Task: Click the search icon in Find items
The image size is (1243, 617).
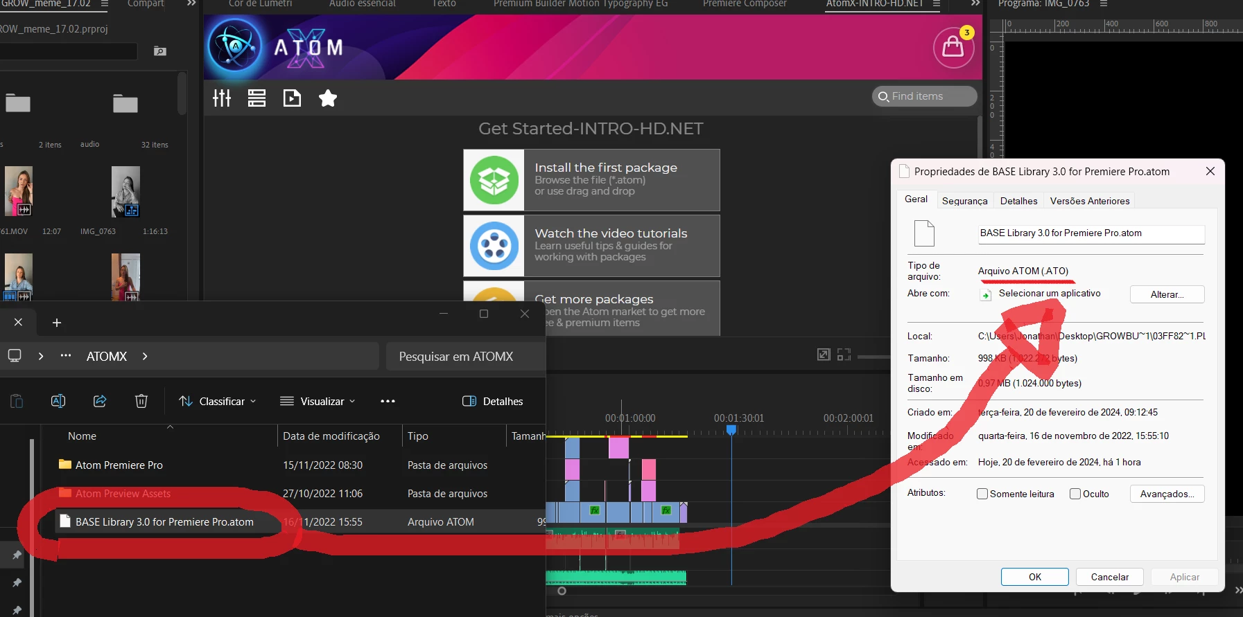Action: tap(883, 96)
